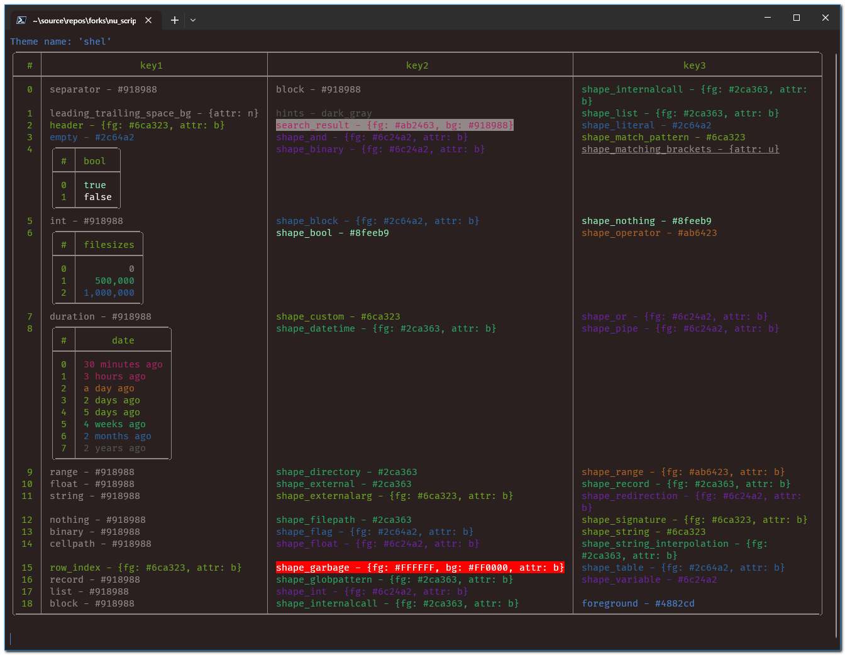Click the highlighted search_result entry
845x655 pixels.
(395, 125)
